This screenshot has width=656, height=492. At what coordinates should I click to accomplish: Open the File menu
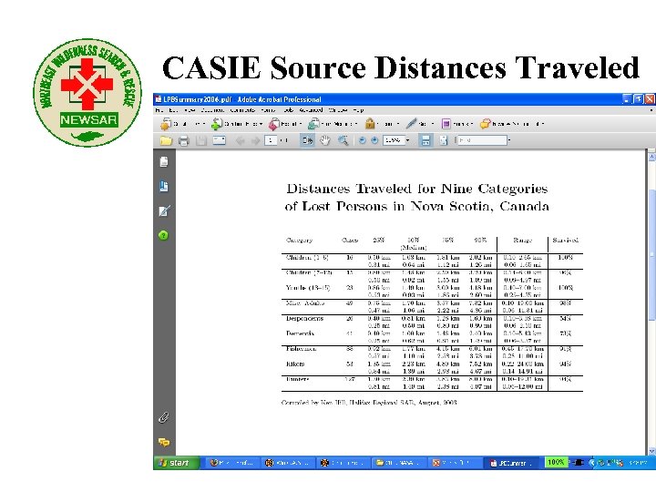159,110
